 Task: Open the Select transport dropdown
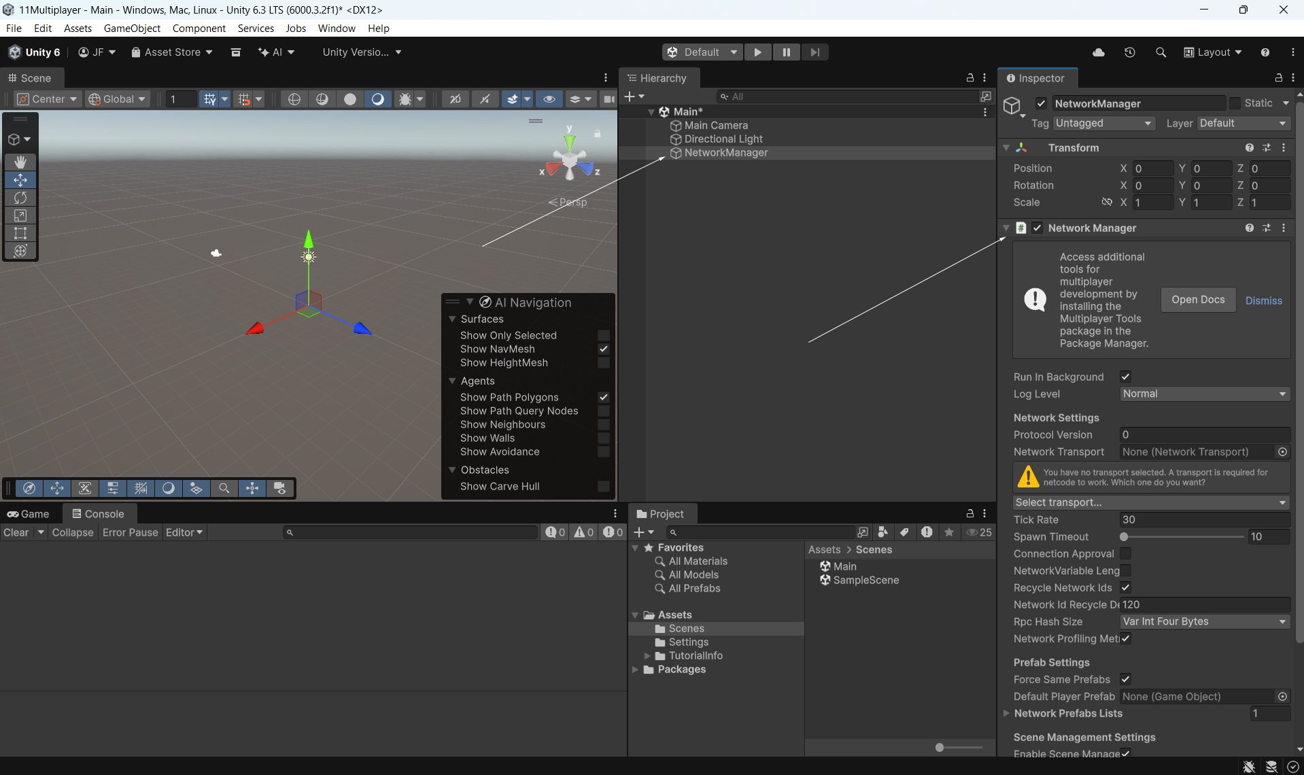(x=1150, y=502)
